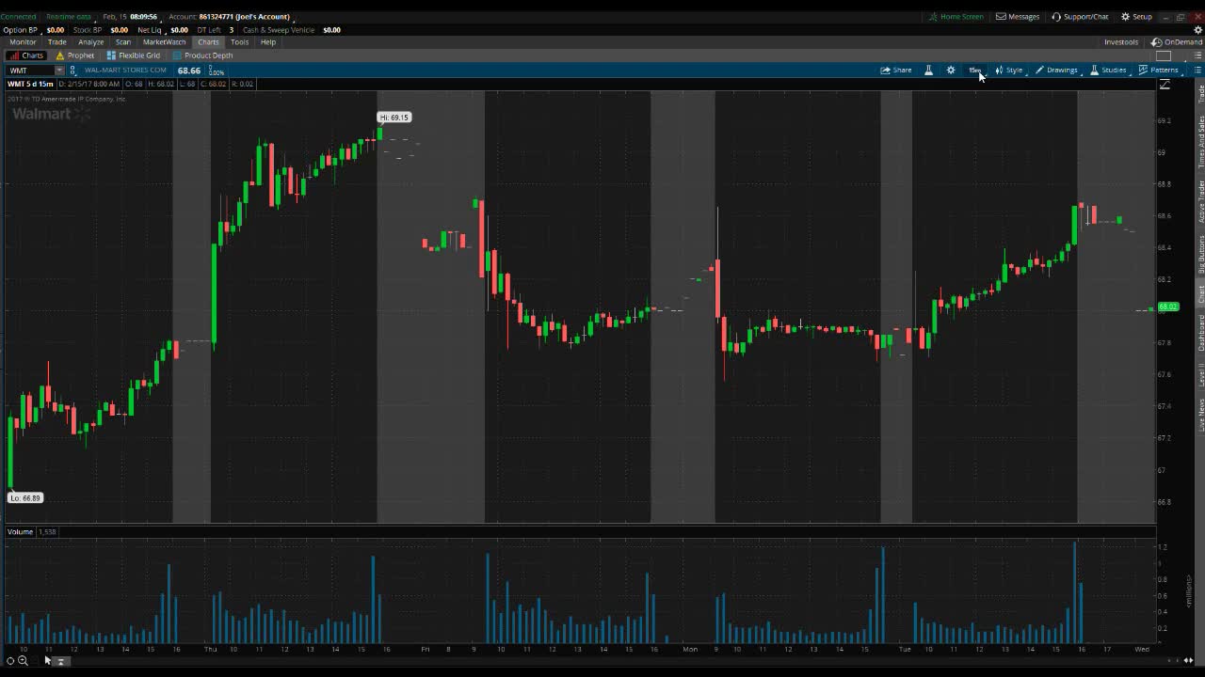Open the Flexible Grid sub-tab
The width and height of the screenshot is (1205, 677).
tap(134, 55)
